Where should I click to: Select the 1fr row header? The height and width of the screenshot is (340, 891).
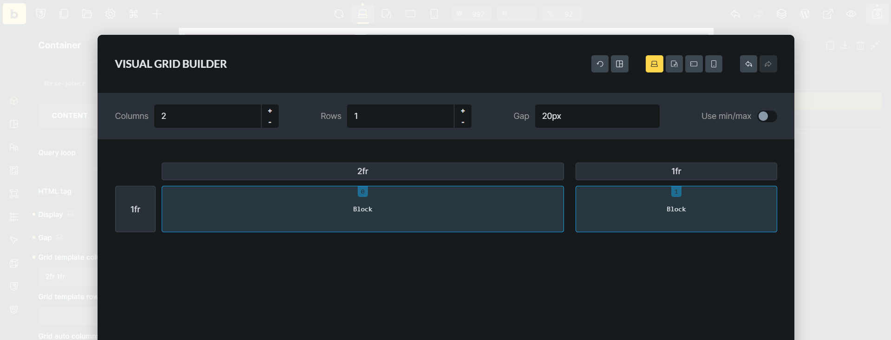click(x=135, y=209)
